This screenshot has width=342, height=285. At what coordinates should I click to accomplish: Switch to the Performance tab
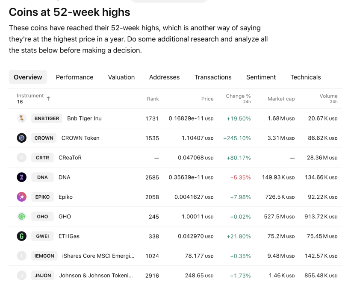(x=74, y=77)
